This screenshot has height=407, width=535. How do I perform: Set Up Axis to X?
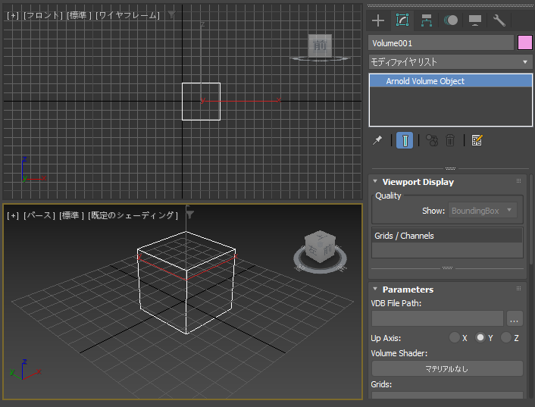tap(455, 338)
